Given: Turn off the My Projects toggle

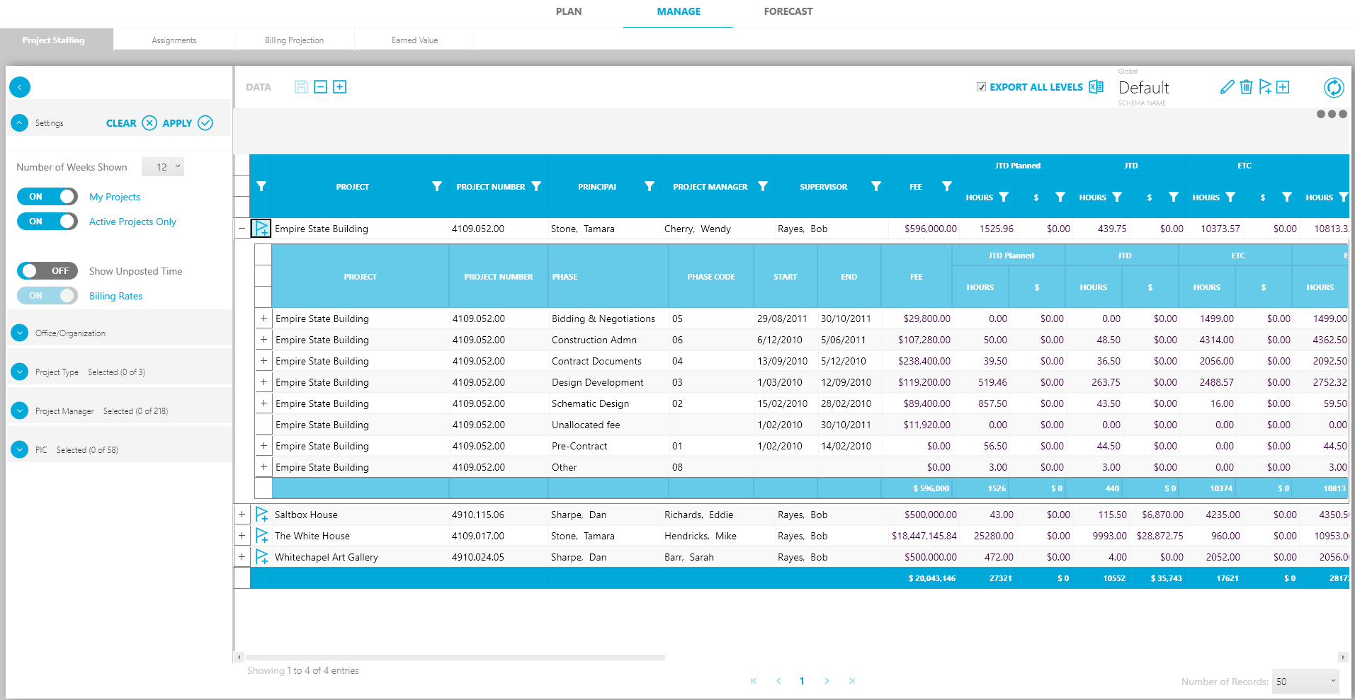Looking at the screenshot, I should coord(47,196).
